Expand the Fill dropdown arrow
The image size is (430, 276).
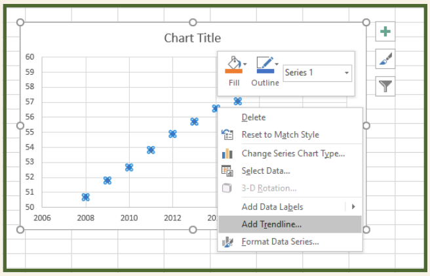245,64
